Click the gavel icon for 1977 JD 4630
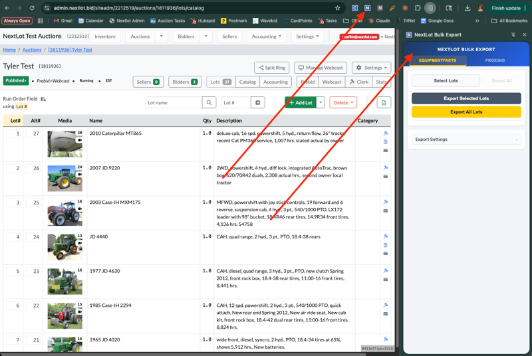 (386, 270)
